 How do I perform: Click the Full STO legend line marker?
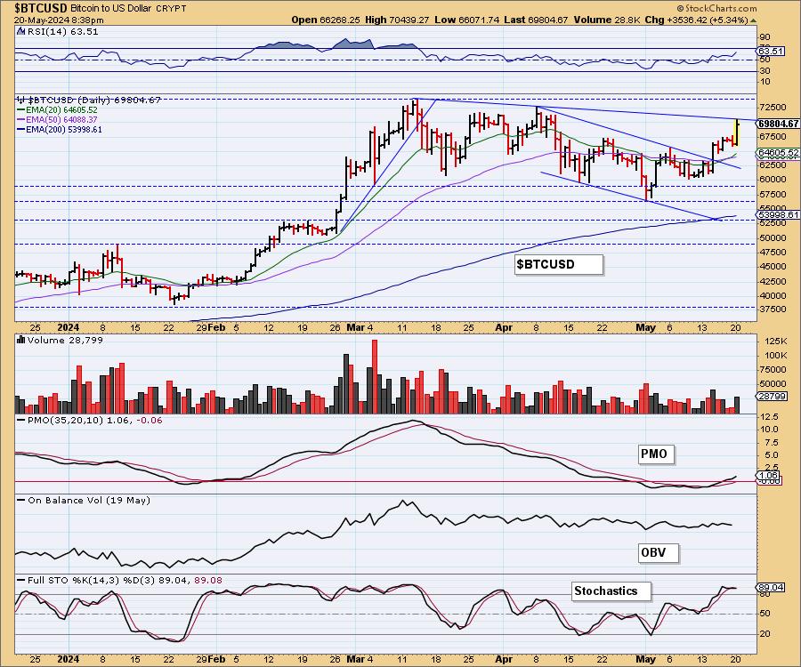[21, 580]
